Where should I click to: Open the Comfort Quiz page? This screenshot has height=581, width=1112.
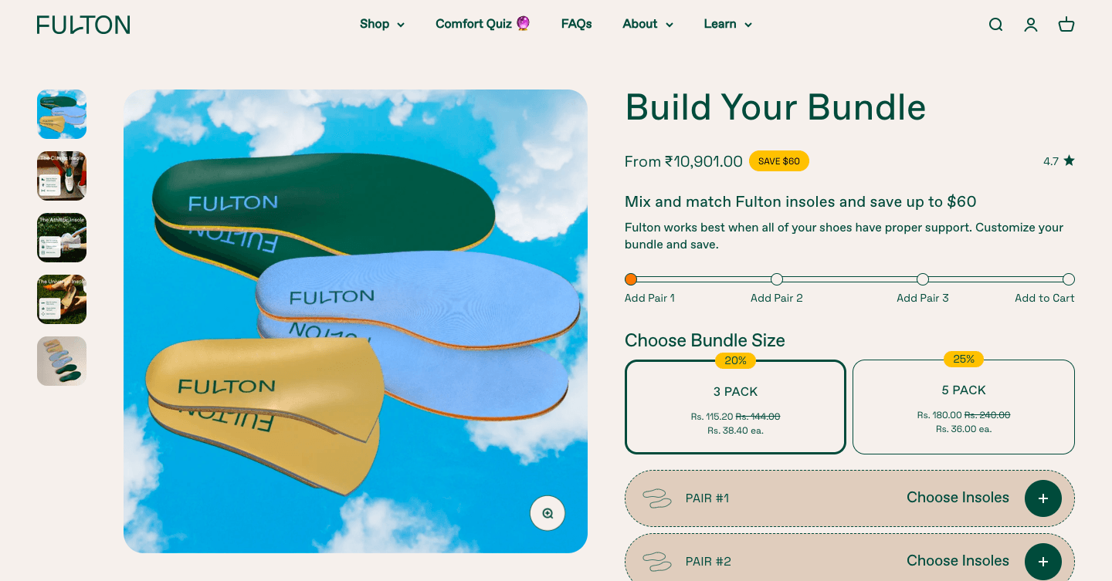[483, 24]
